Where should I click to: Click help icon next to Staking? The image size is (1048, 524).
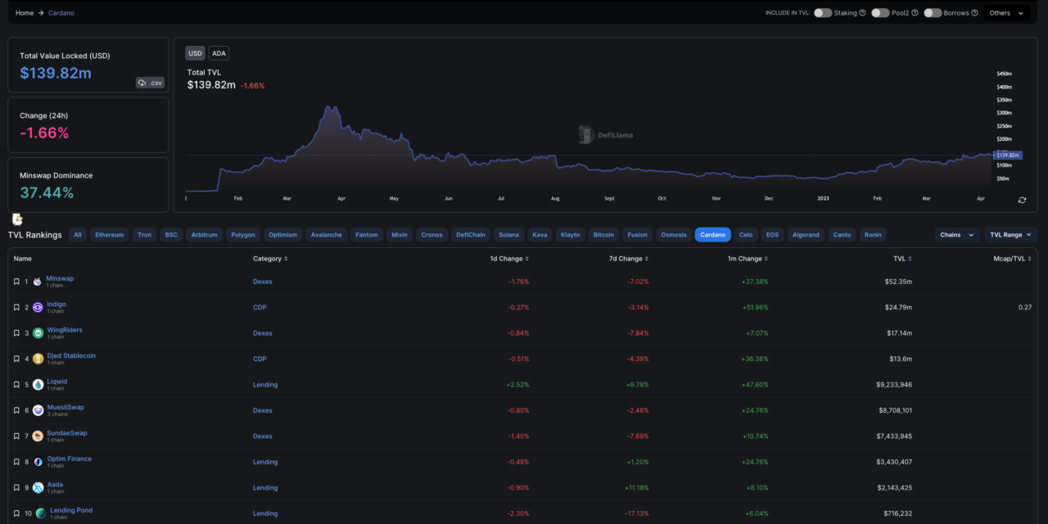pyautogui.click(x=862, y=13)
